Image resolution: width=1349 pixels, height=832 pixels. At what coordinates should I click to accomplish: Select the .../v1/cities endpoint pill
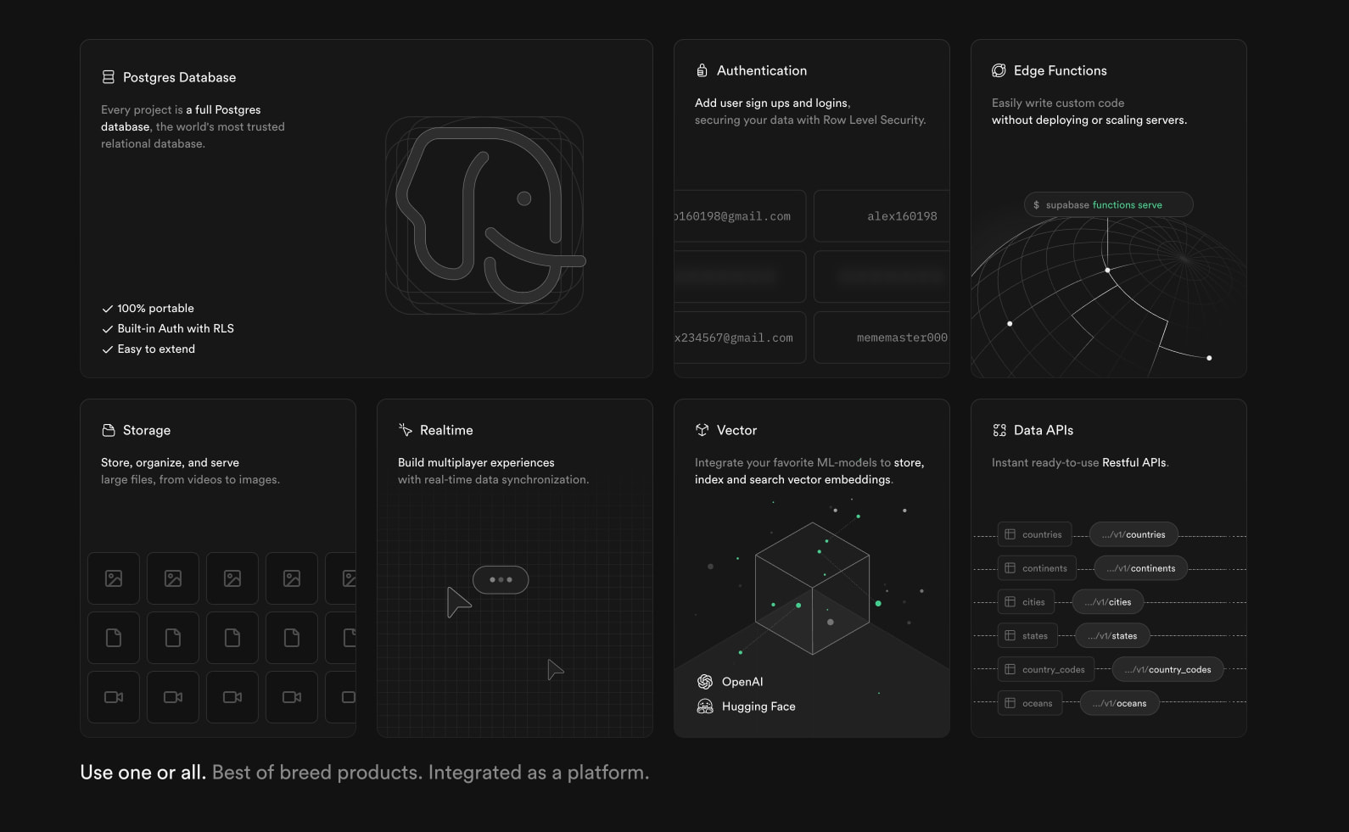click(1108, 602)
